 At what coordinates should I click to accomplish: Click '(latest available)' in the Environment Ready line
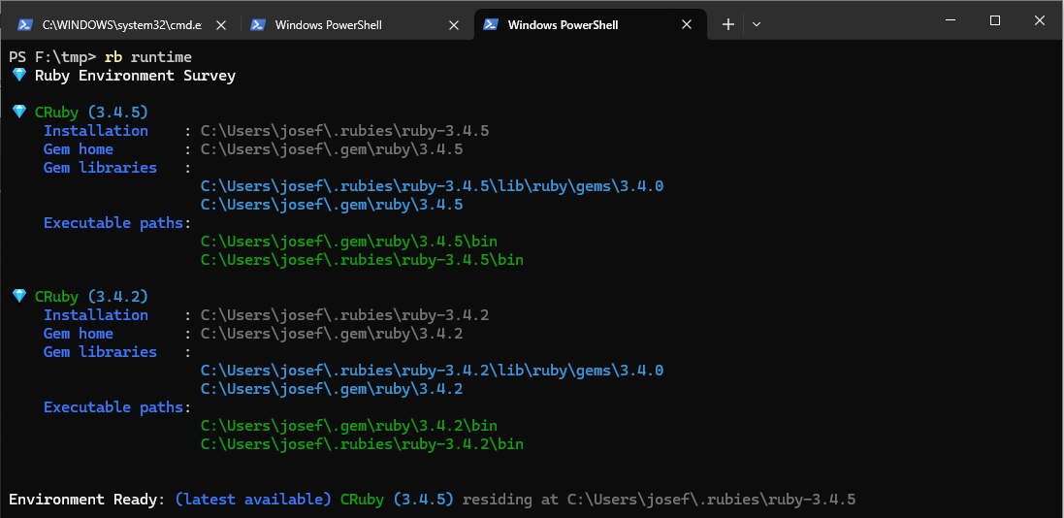253,500
